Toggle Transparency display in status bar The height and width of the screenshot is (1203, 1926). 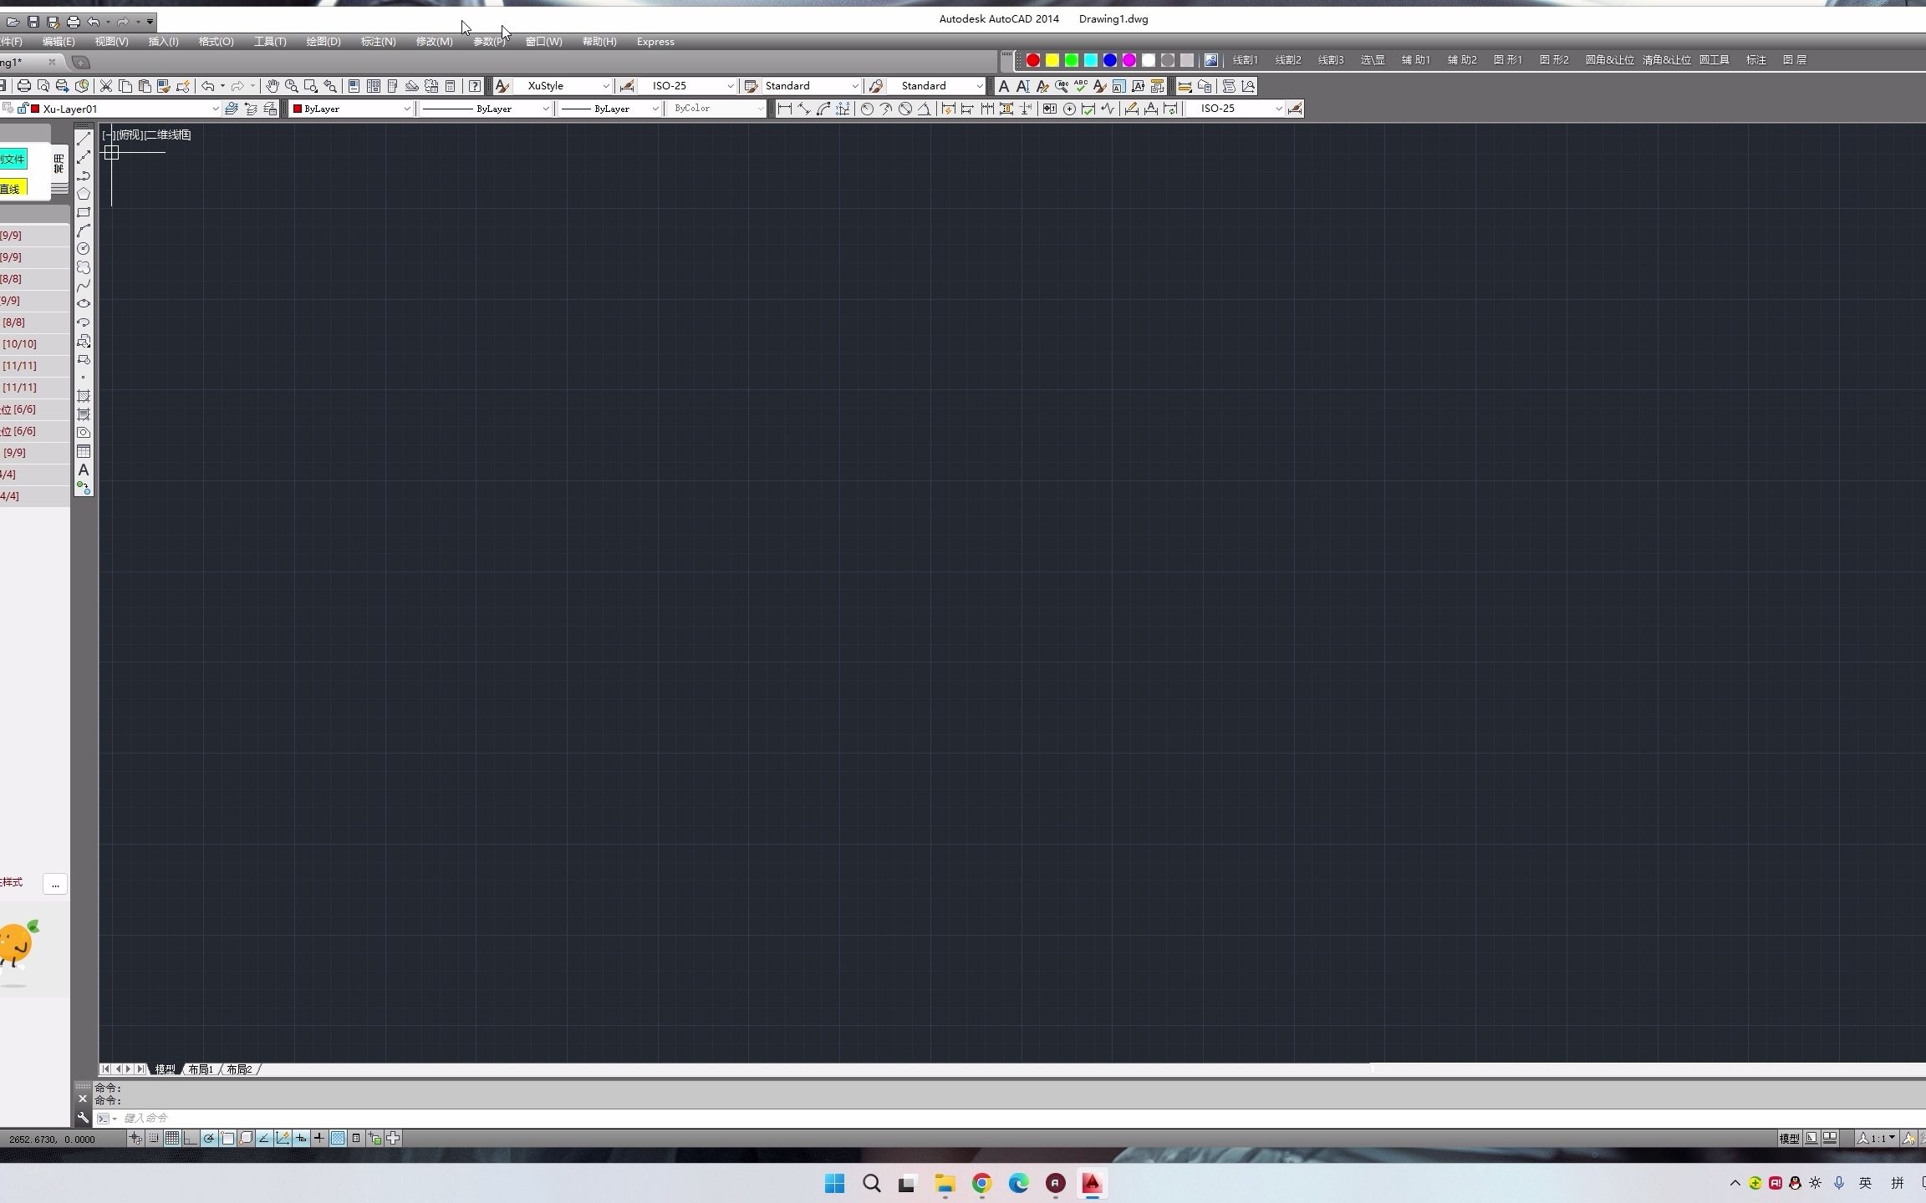[338, 1138]
